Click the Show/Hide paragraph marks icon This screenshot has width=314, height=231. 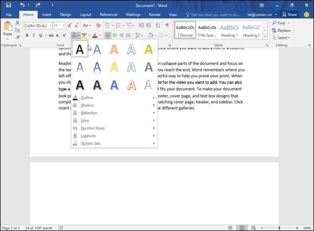167,25
